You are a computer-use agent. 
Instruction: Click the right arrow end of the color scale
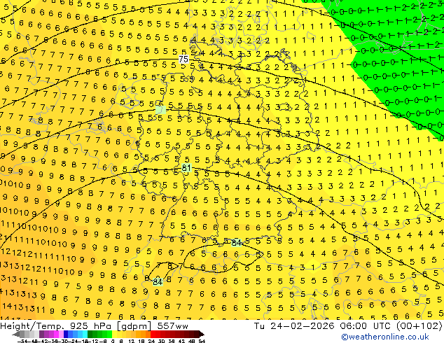(x=201, y=335)
